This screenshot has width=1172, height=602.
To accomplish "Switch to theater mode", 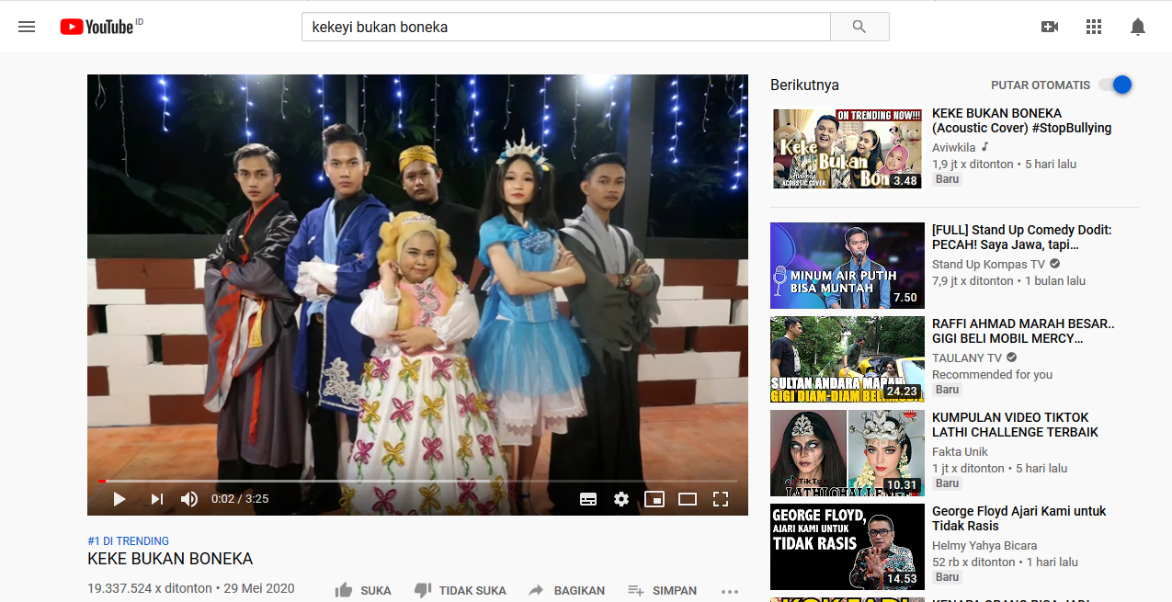I will 688,499.
